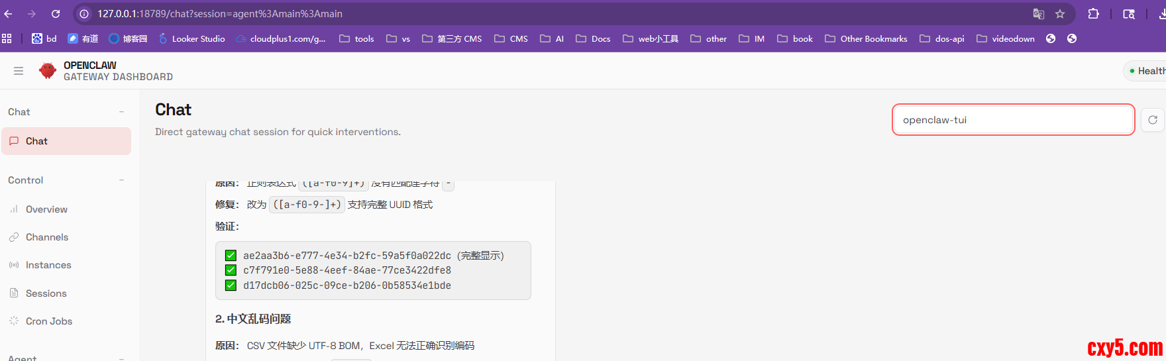The image size is (1166, 361).
Task: Toggle the hamburger sidebar menu icon
Action: point(19,71)
